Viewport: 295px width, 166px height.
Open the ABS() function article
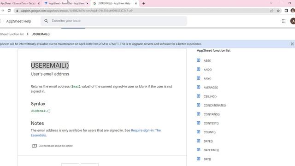207,60
